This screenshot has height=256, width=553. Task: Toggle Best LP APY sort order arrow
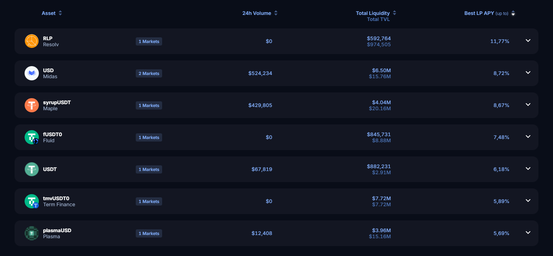click(x=513, y=14)
